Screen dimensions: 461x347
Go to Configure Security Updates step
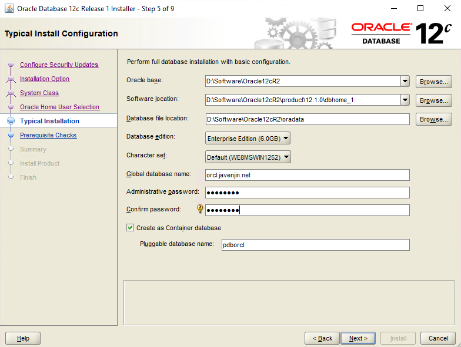(59, 65)
